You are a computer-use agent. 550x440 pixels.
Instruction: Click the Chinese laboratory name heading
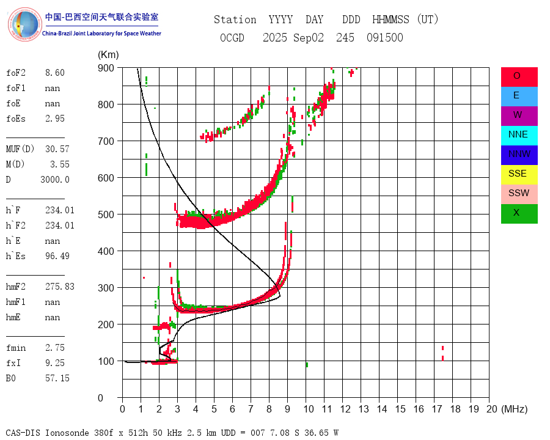tap(101, 17)
